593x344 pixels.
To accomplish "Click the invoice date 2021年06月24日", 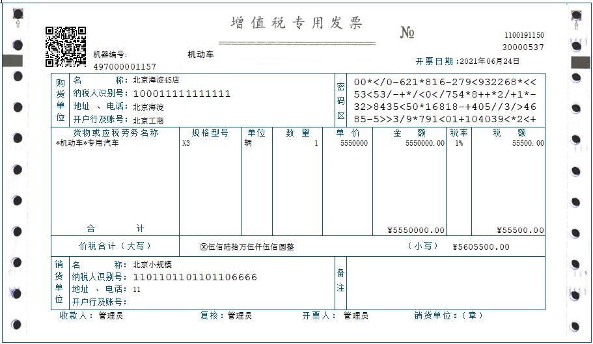I will click(x=490, y=61).
